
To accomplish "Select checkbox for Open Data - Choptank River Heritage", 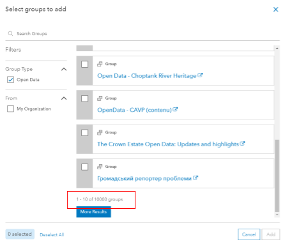I will point(84,64).
